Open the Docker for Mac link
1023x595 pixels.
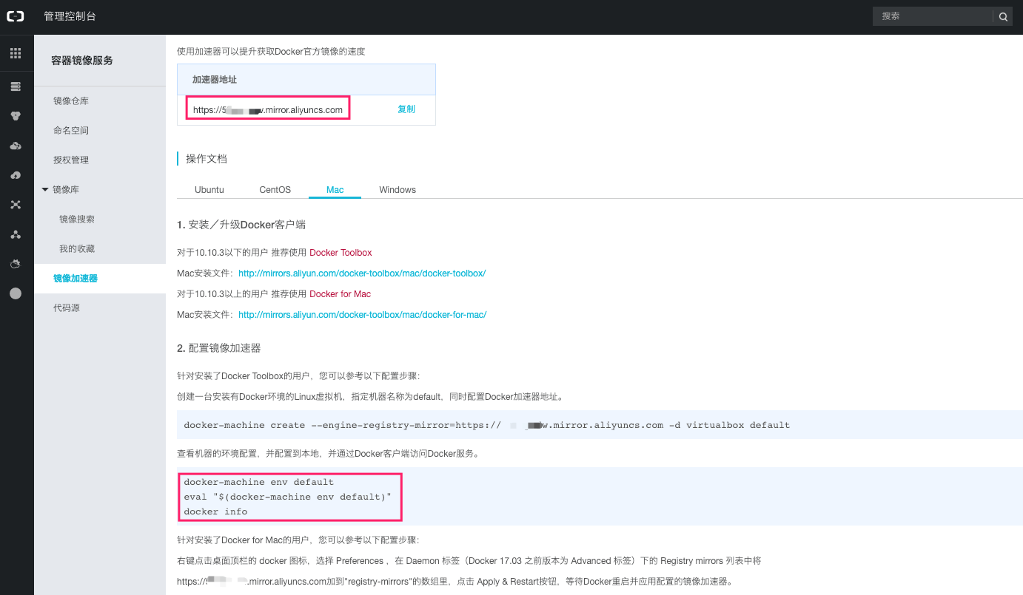(341, 294)
